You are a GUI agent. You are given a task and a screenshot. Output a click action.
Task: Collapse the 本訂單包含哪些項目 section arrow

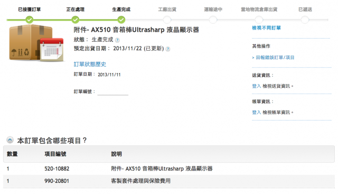click(10, 140)
